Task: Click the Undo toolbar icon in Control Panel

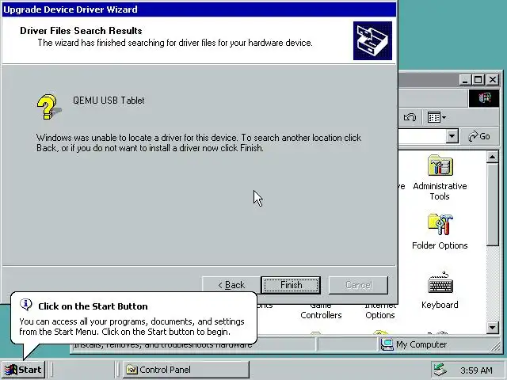Action: [410, 117]
